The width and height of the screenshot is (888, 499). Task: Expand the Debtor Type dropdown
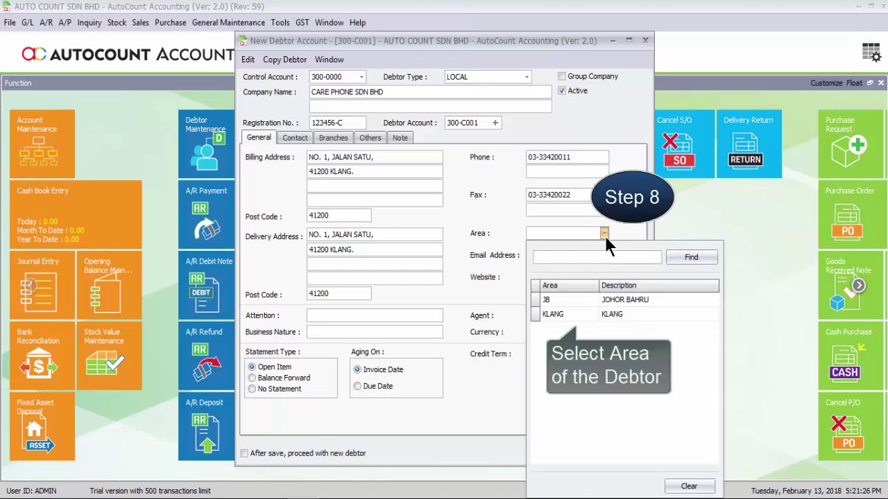(x=527, y=77)
